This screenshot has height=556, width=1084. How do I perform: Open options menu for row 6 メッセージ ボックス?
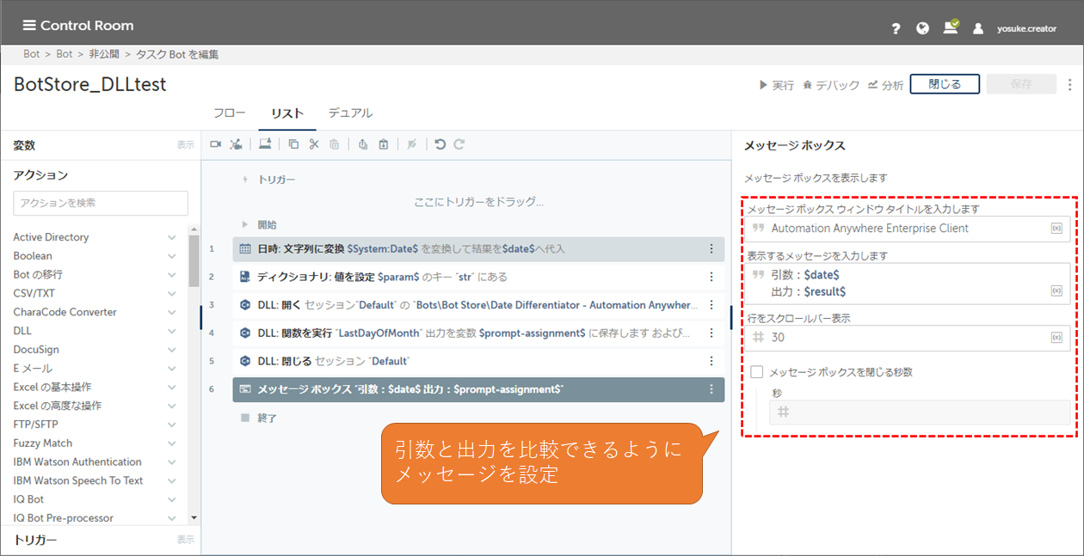point(711,389)
